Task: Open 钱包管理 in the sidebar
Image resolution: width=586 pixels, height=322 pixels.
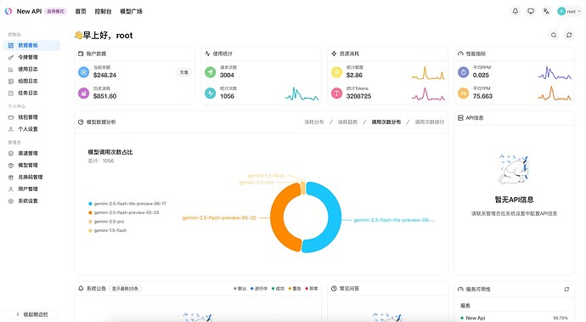Action: coord(31,117)
